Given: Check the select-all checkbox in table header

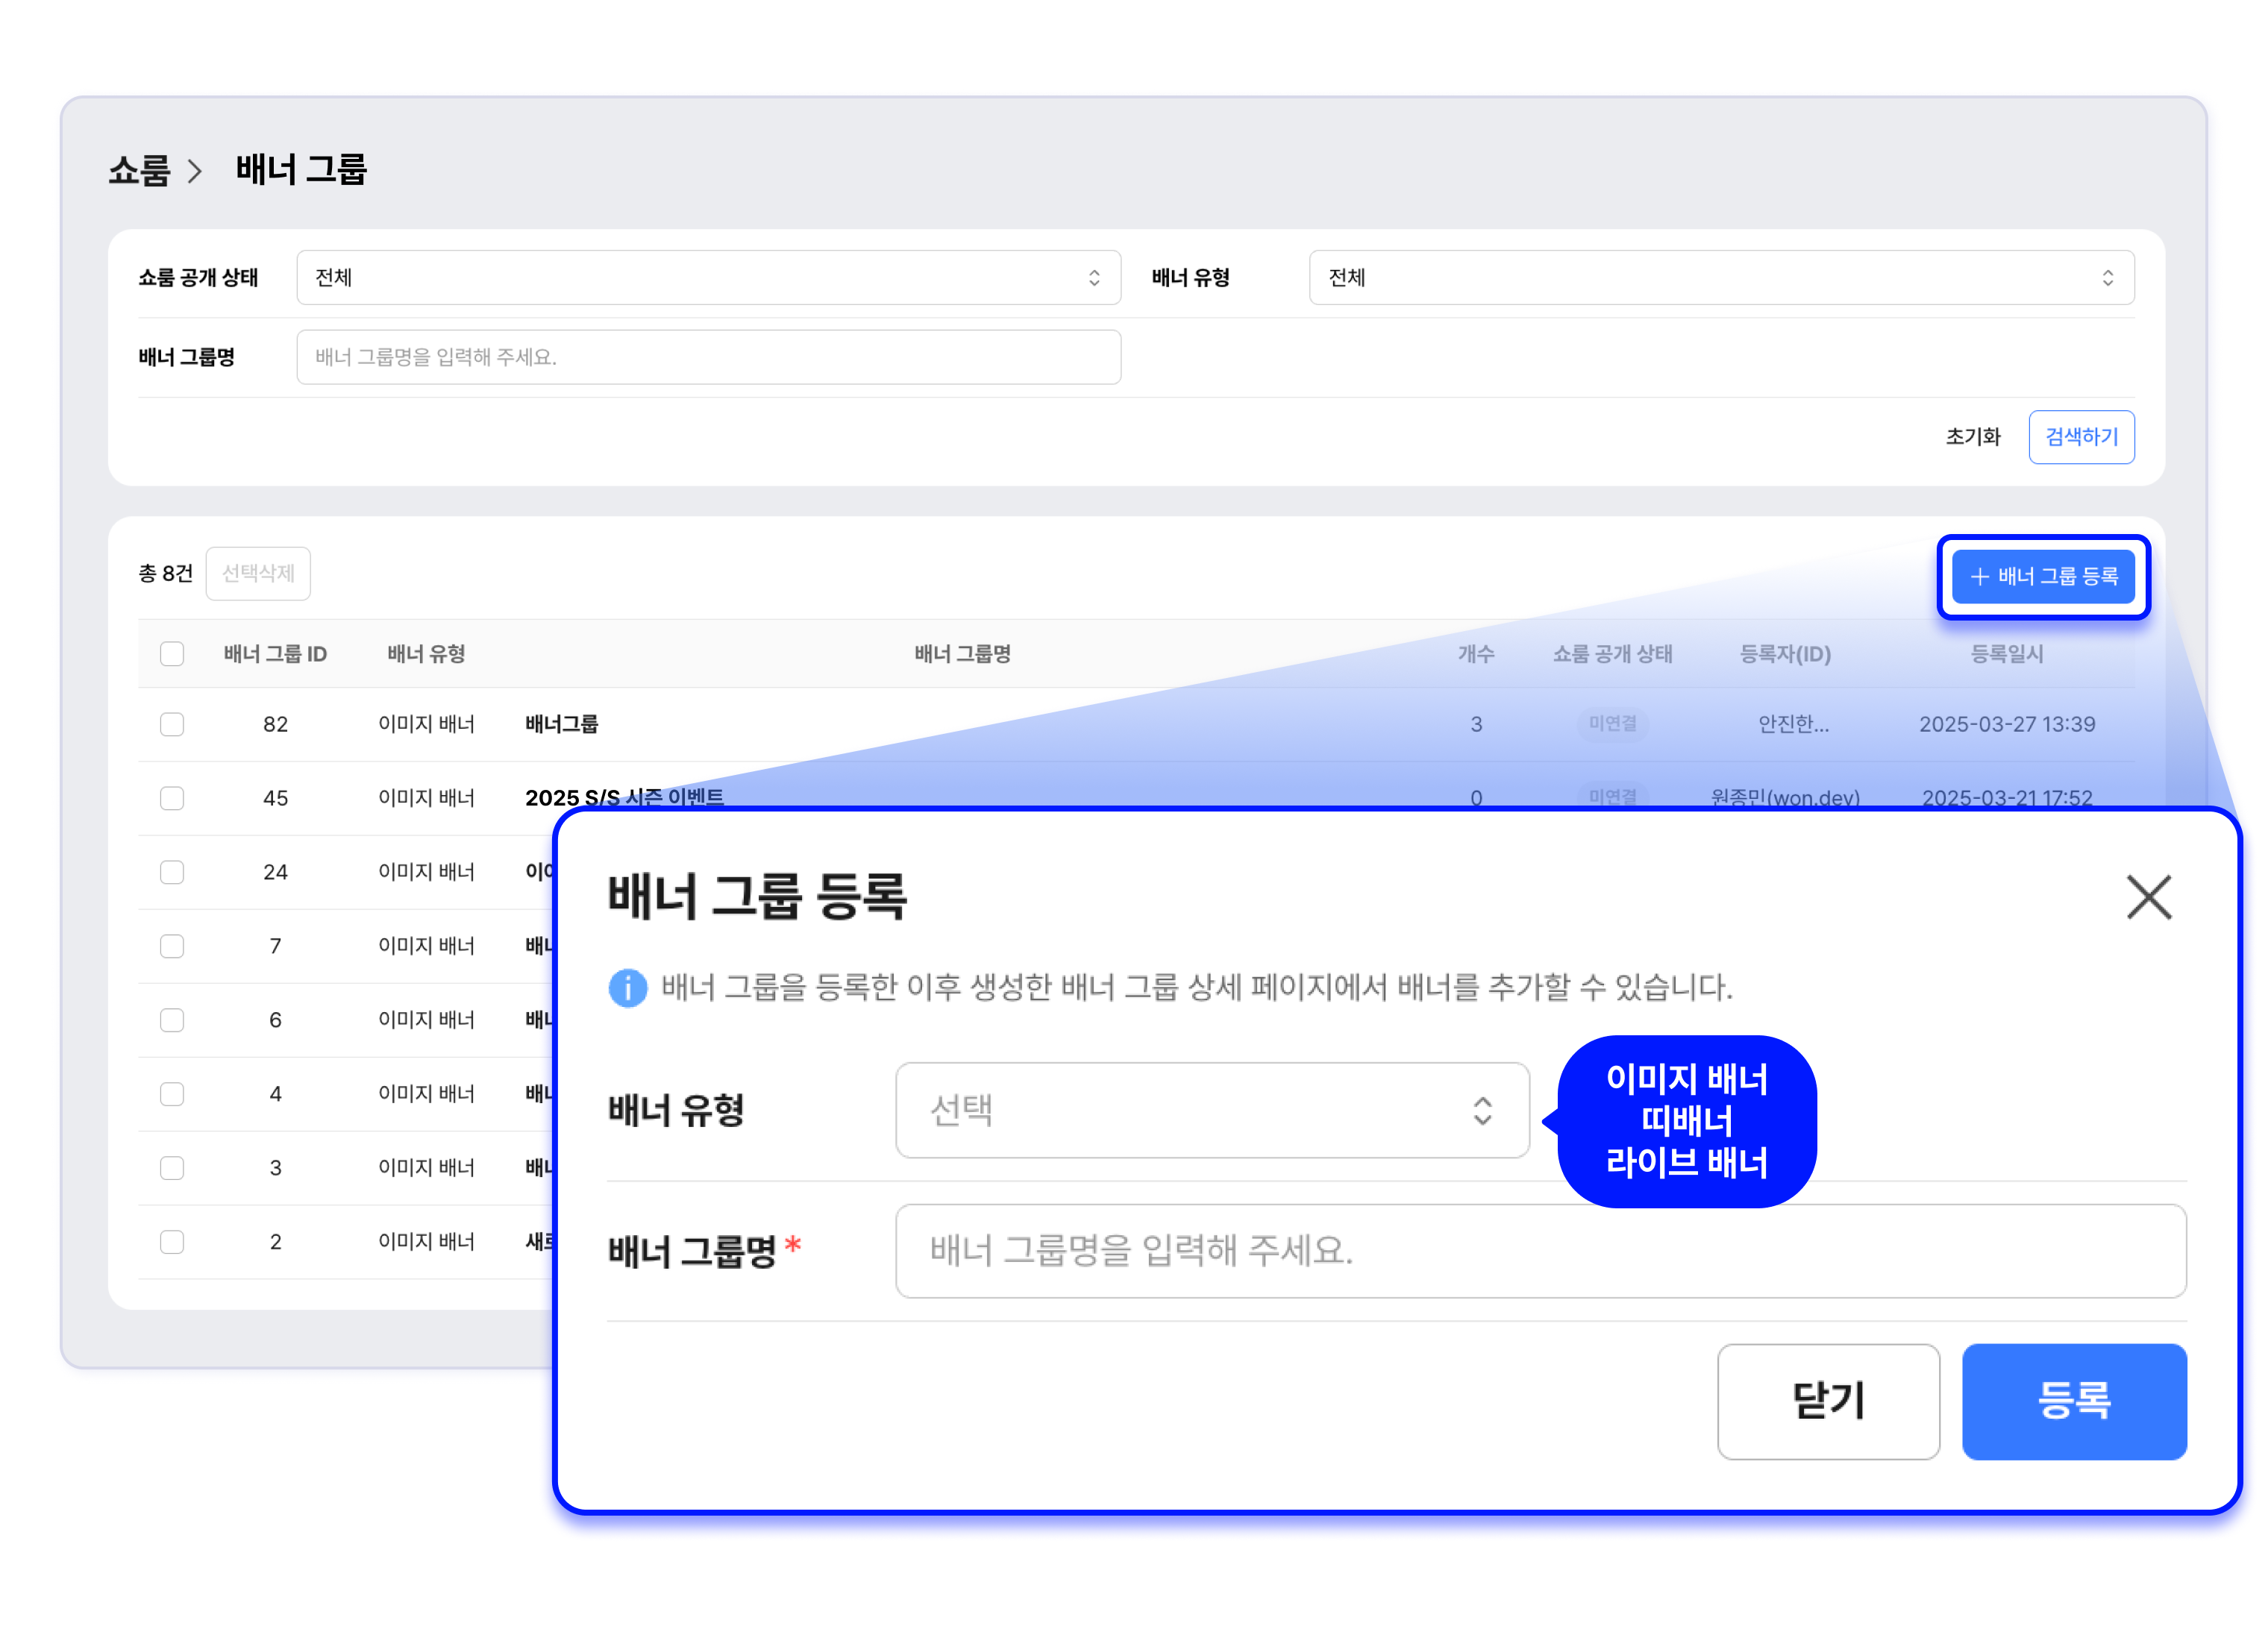Looking at the screenshot, I should (x=172, y=653).
